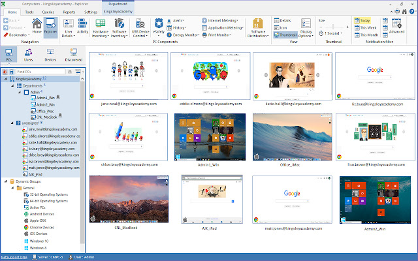The width and height of the screenshot is (418, 261).
Task: Open Software Inventory
Action: pos(119,28)
